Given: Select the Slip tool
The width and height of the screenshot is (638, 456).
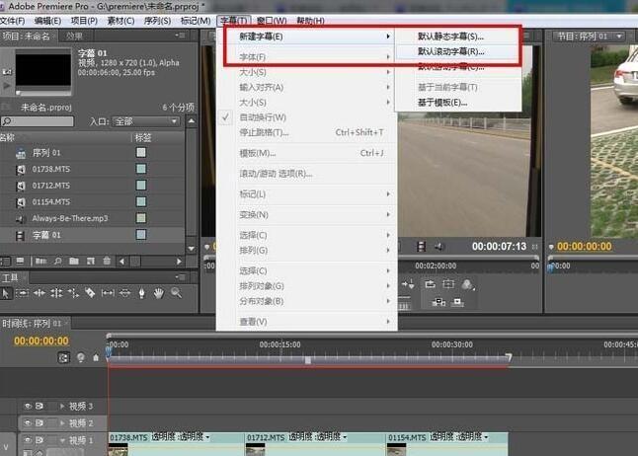Looking at the screenshot, I should 108,293.
